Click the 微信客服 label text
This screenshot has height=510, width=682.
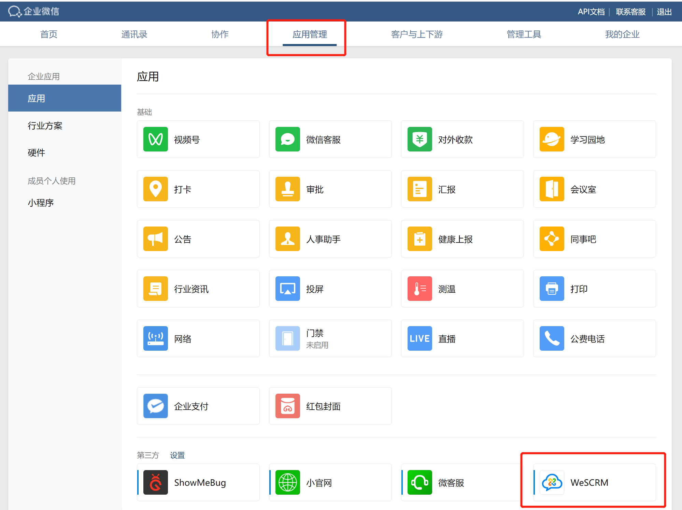(323, 140)
